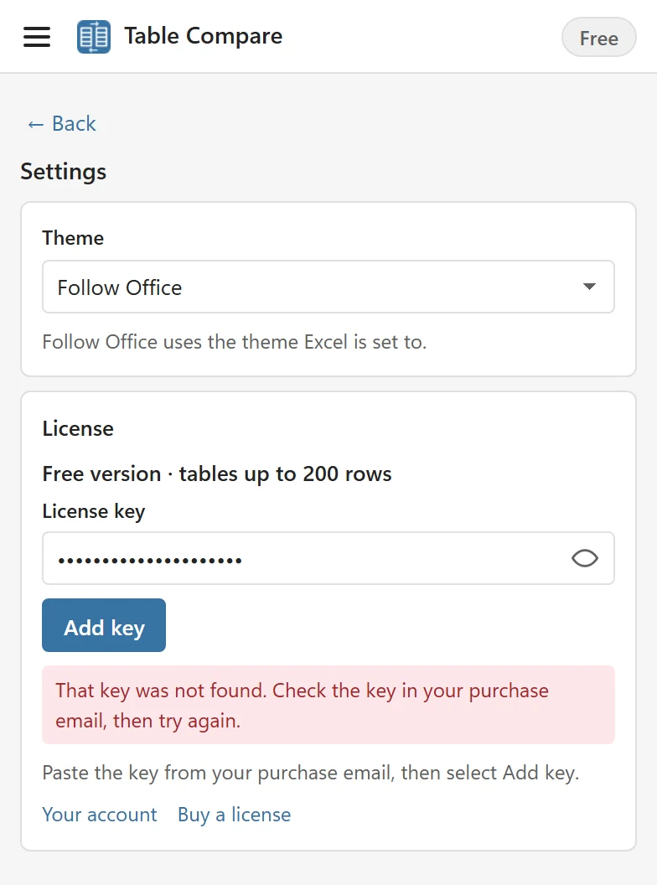Open the hamburger menu
This screenshot has width=657, height=885.
click(37, 37)
